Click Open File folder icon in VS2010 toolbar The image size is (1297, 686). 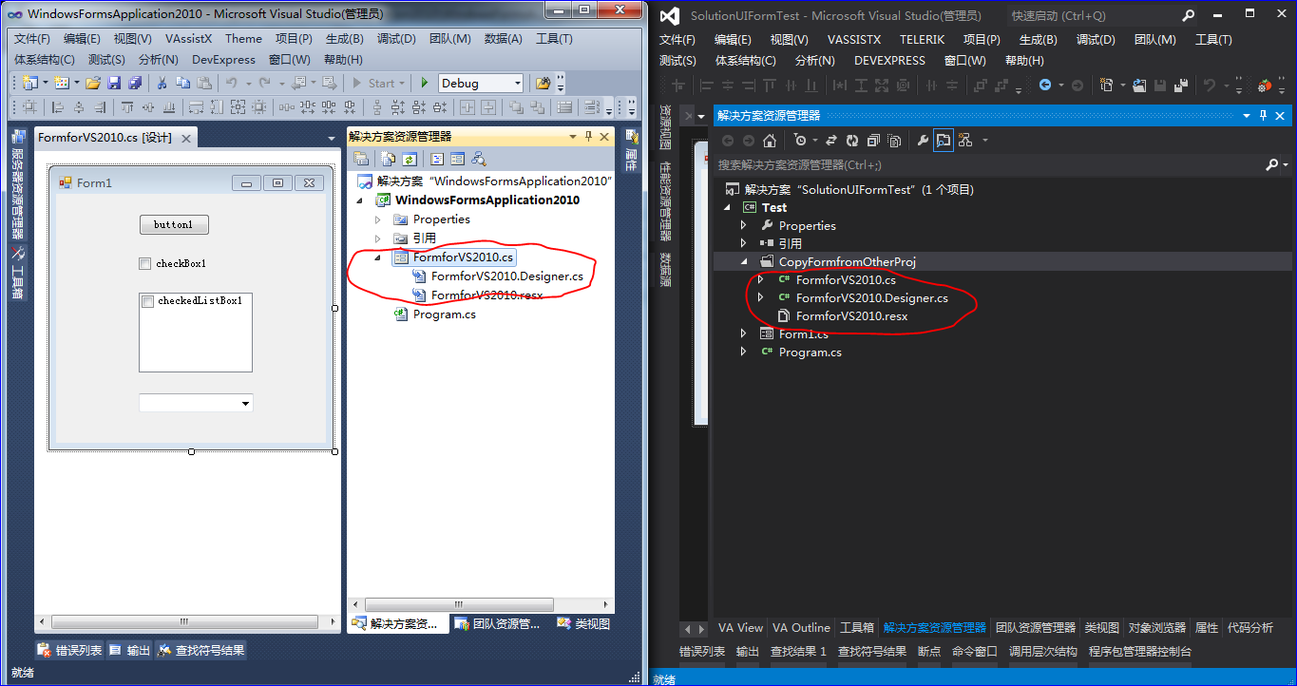pos(93,83)
